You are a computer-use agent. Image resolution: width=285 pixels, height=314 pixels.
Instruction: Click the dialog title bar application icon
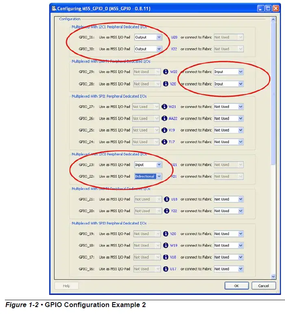[54, 9]
